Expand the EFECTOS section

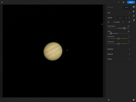click(119, 49)
